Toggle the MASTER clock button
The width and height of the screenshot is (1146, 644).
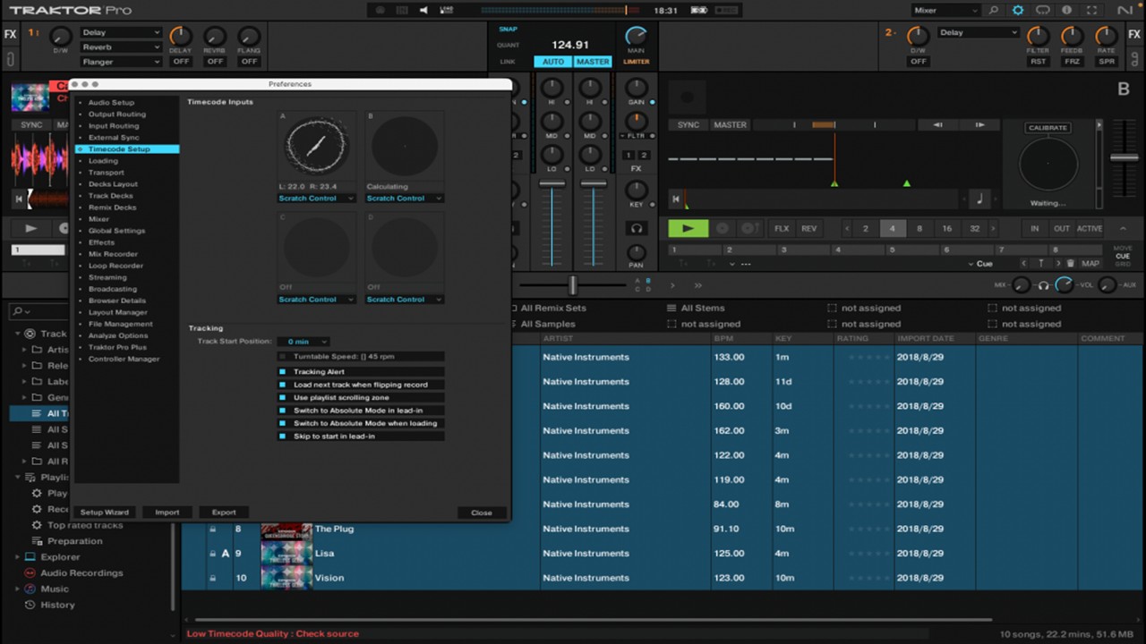pos(593,62)
